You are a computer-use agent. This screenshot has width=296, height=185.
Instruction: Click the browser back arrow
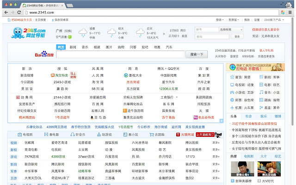tap(6, 12)
